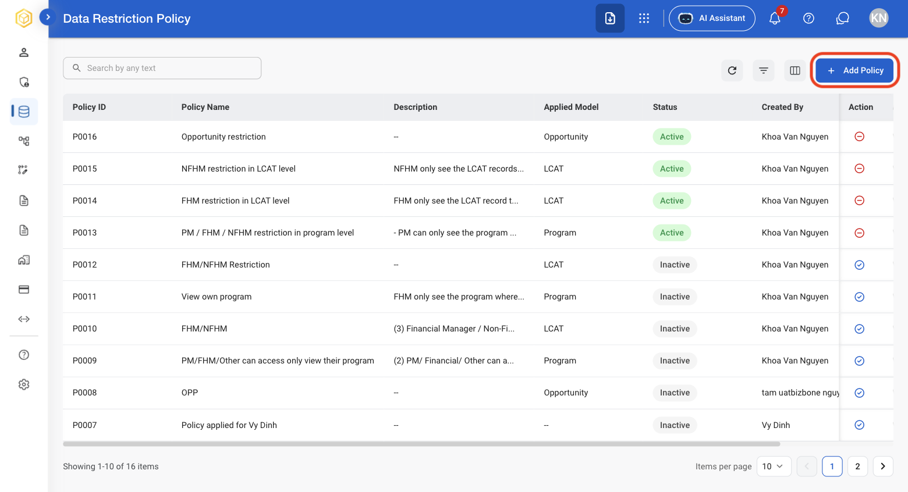This screenshot has width=908, height=492.
Task: Click the Add Policy button
Action: [x=854, y=70]
